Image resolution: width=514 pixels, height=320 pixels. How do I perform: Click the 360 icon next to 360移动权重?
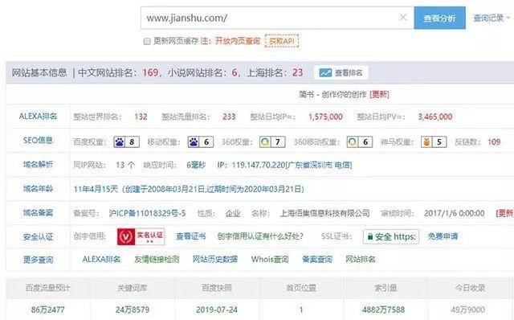353,142
